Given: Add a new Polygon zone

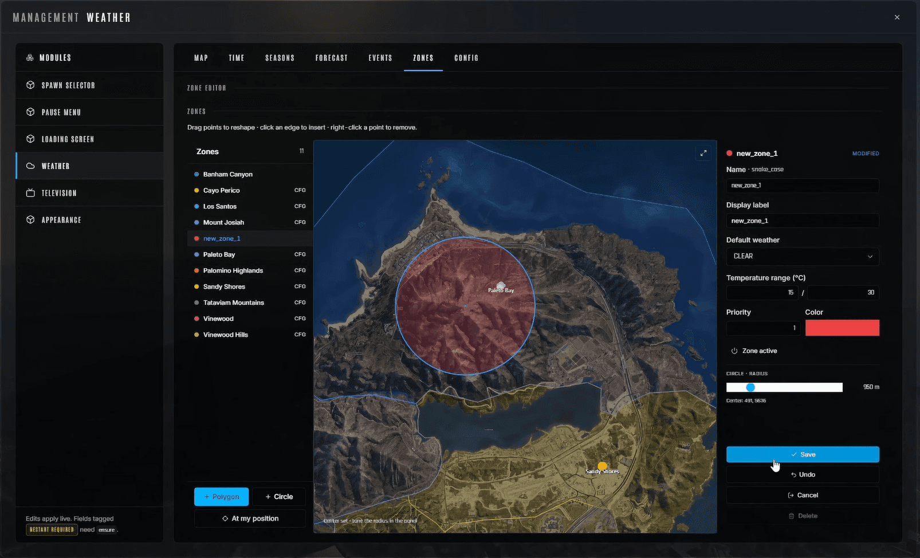Looking at the screenshot, I should tap(222, 497).
